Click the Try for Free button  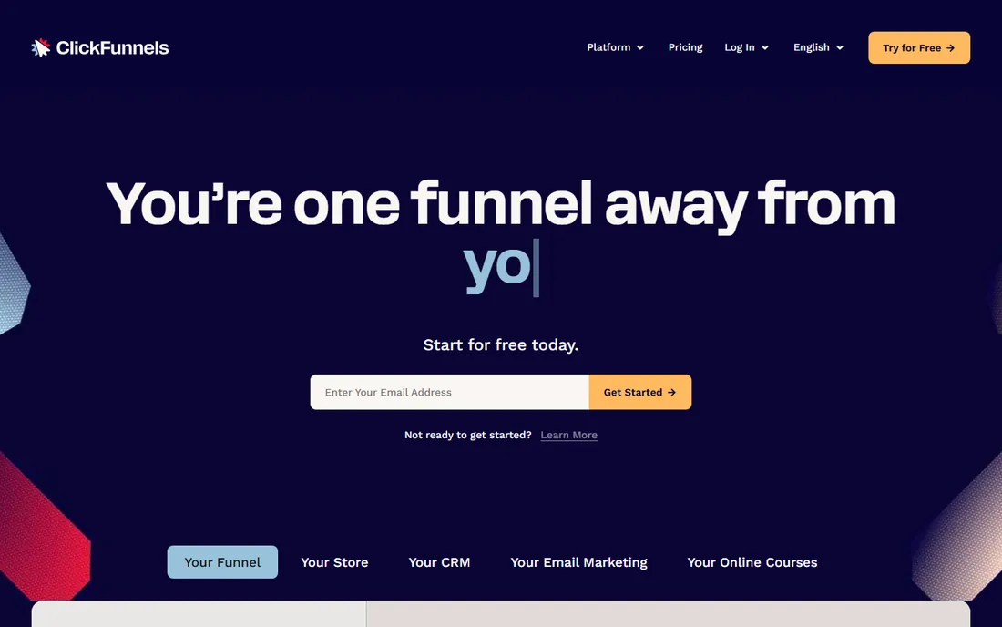919,48
